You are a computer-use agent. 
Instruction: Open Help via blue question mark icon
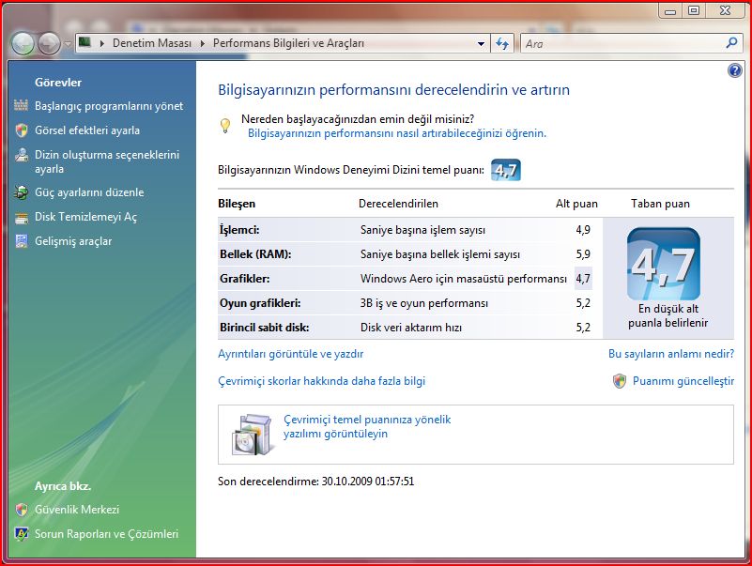click(734, 71)
